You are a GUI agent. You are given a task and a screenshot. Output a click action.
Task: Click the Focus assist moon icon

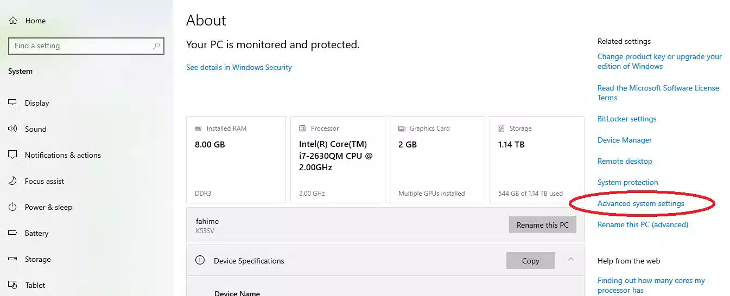point(13,181)
